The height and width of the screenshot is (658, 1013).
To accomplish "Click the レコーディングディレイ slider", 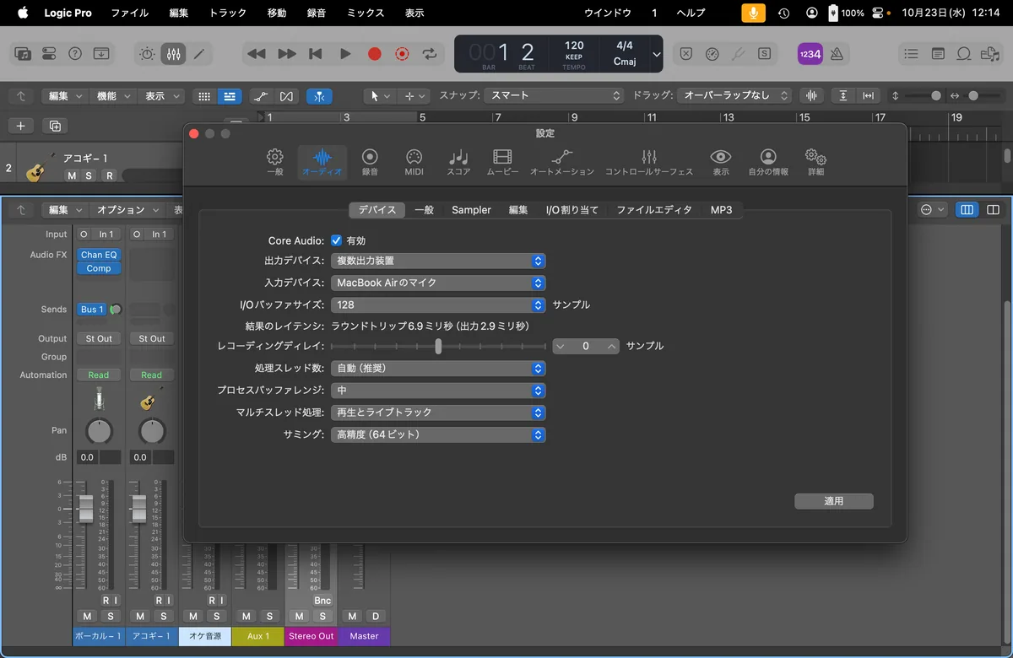I will (438, 346).
